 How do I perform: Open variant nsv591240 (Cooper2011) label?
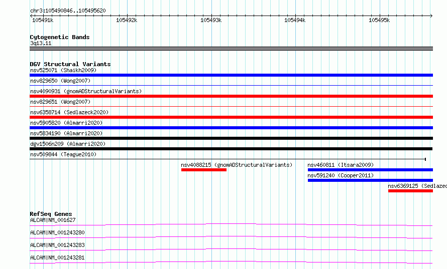point(341,175)
